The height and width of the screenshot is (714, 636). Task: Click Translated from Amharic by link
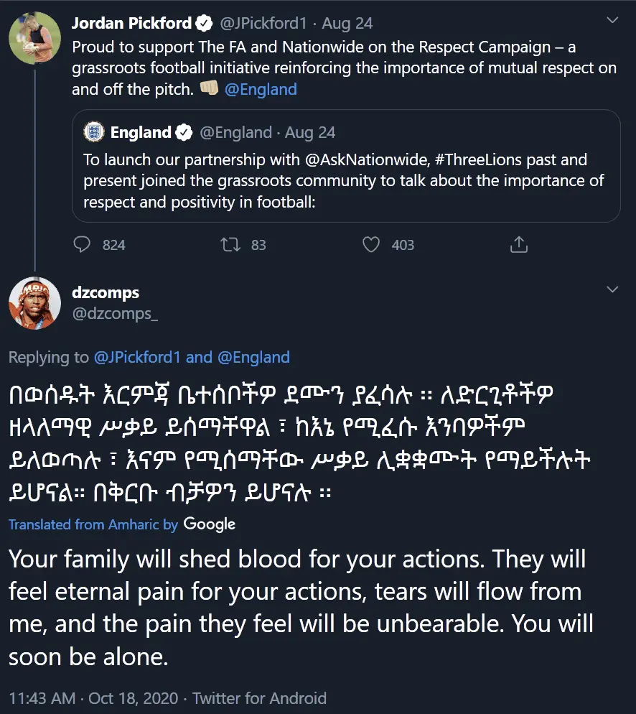pos(93,524)
